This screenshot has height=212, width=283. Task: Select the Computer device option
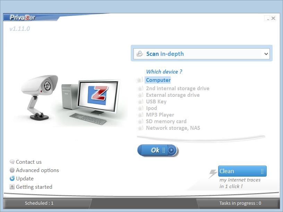(x=158, y=80)
